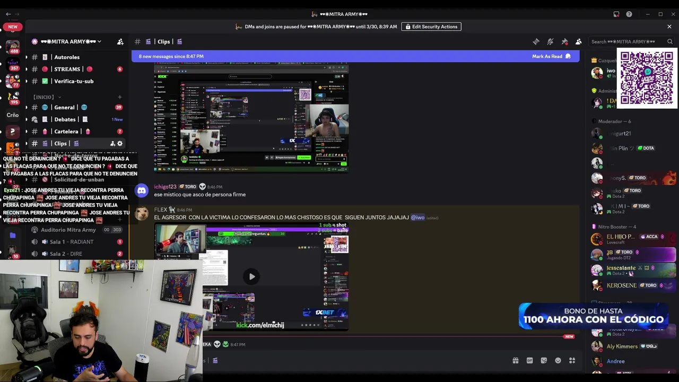Open the Solicitud-de-unban channel
Viewport: 679px width, 382px height.
tap(77, 179)
